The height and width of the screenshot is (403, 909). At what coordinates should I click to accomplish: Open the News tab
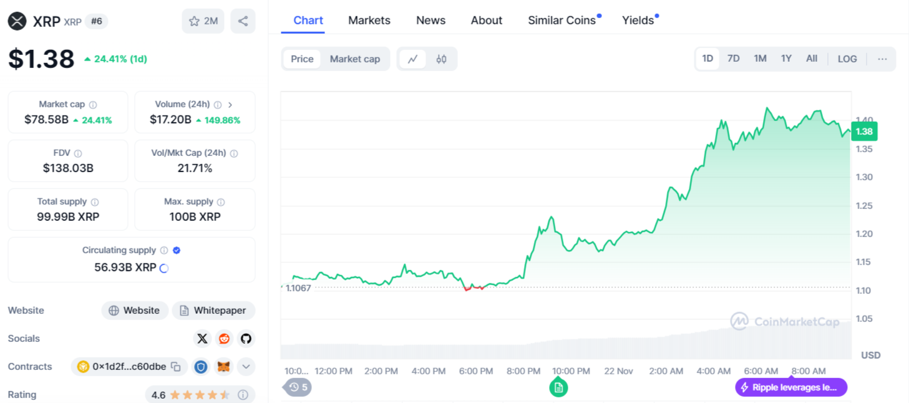coord(431,21)
